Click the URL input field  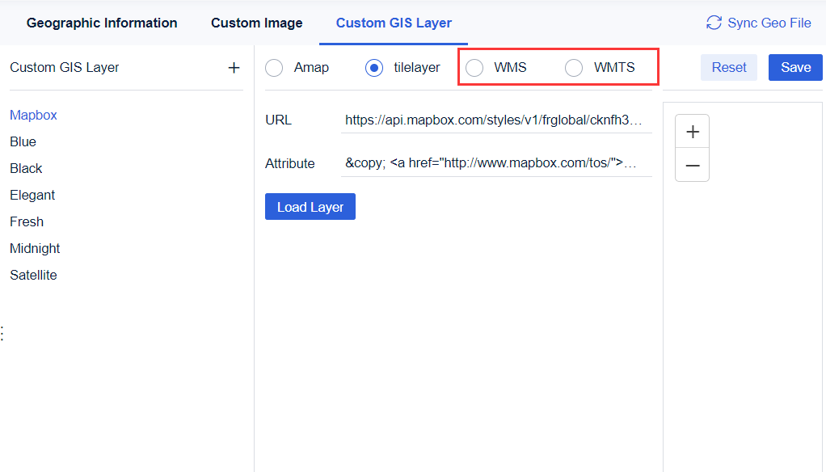pyautogui.click(x=496, y=120)
